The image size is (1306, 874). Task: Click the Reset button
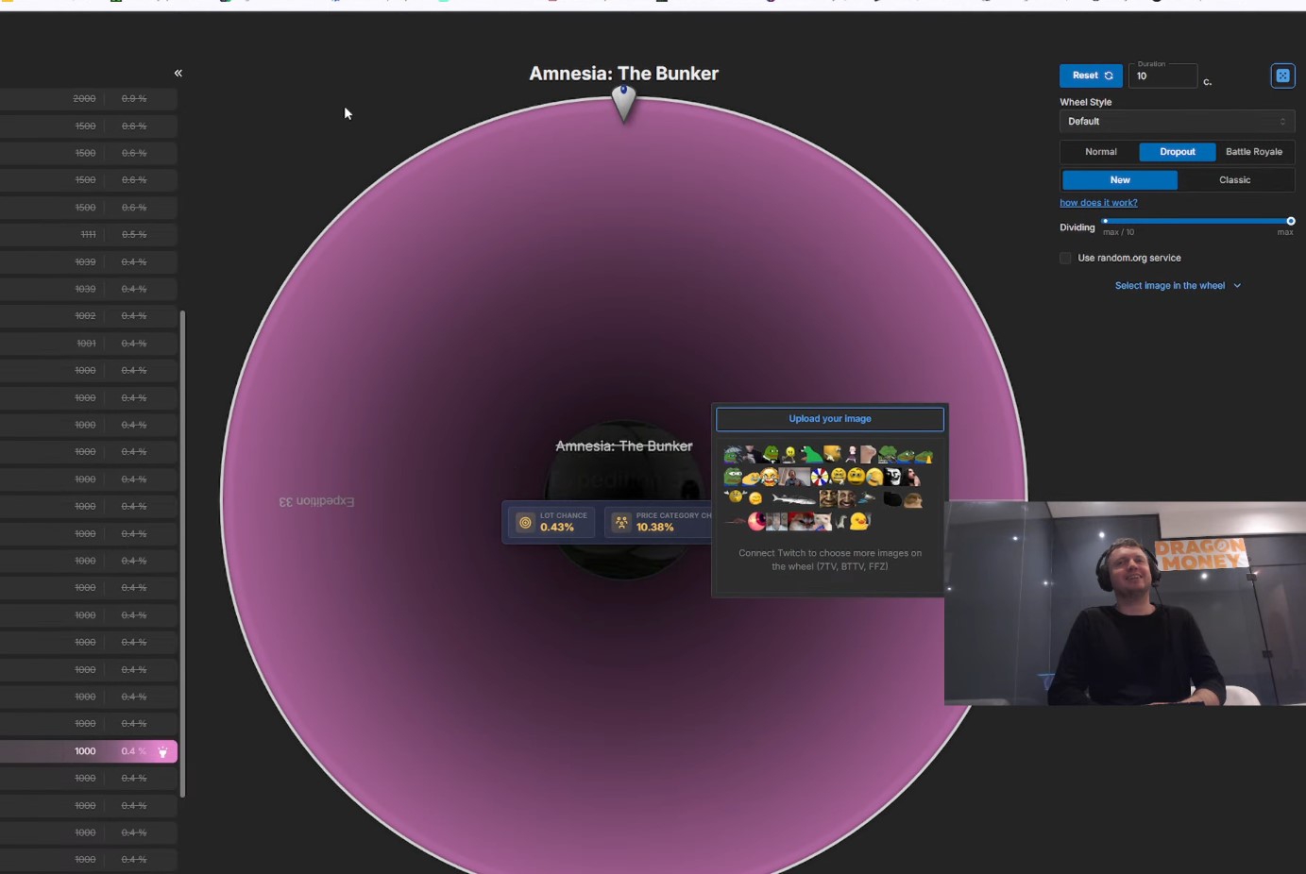(x=1091, y=76)
